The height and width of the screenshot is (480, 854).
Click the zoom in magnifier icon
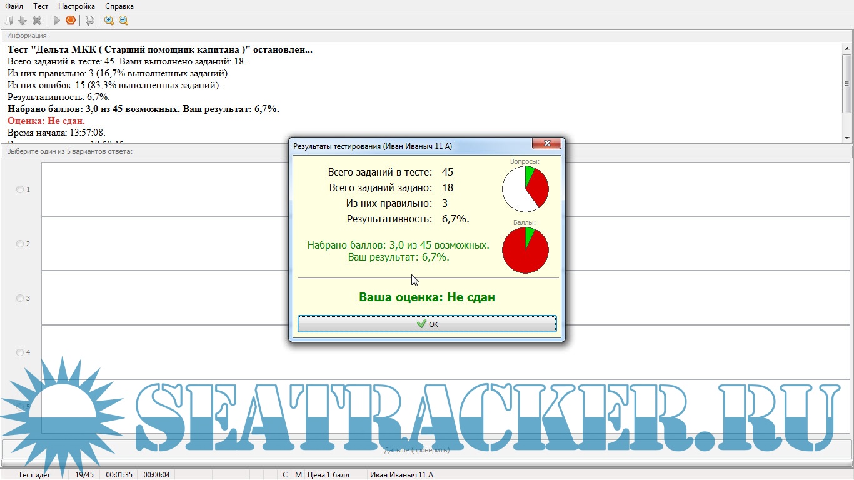pyautogui.click(x=109, y=21)
